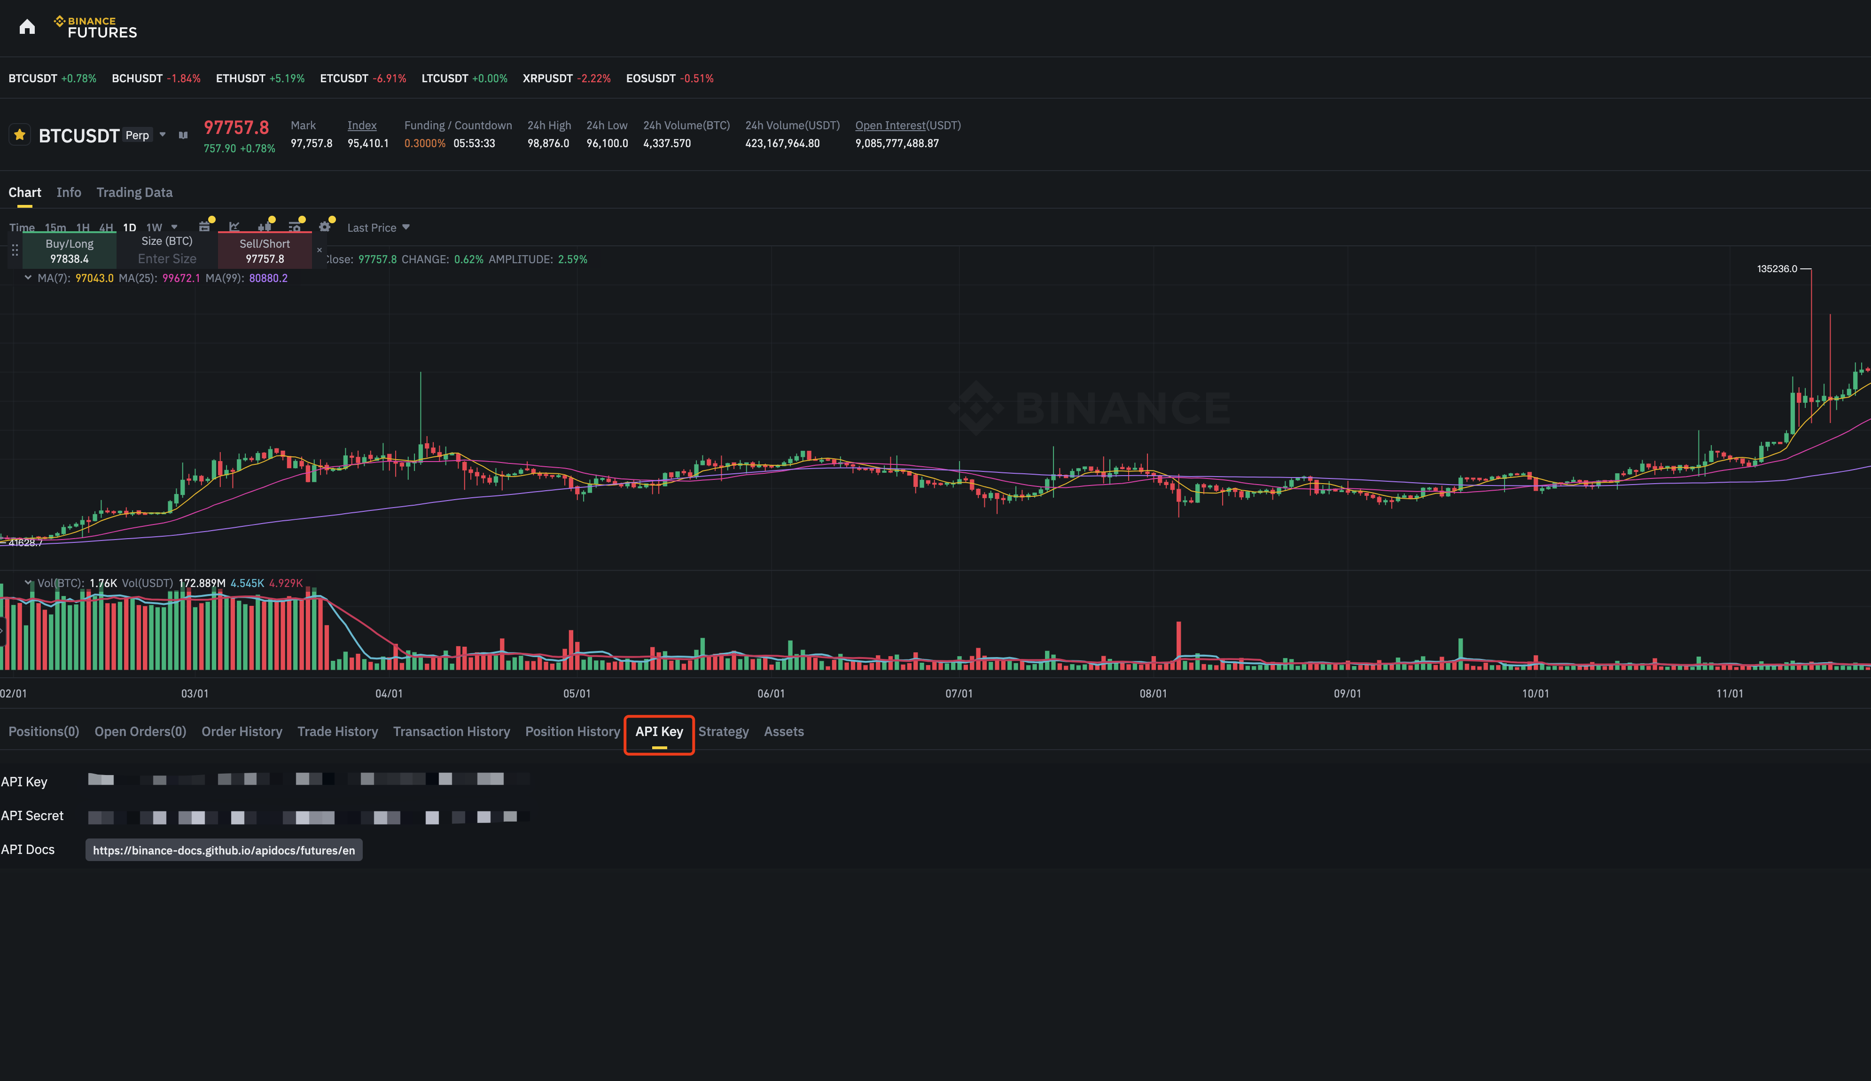Toggle the BTCUSDT favorite star

(x=20, y=135)
